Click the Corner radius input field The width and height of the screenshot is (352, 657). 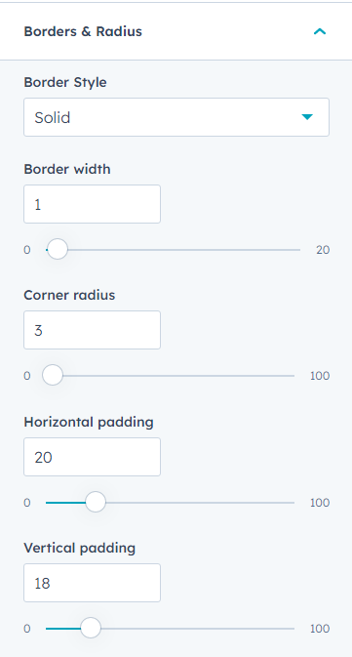[x=92, y=330]
